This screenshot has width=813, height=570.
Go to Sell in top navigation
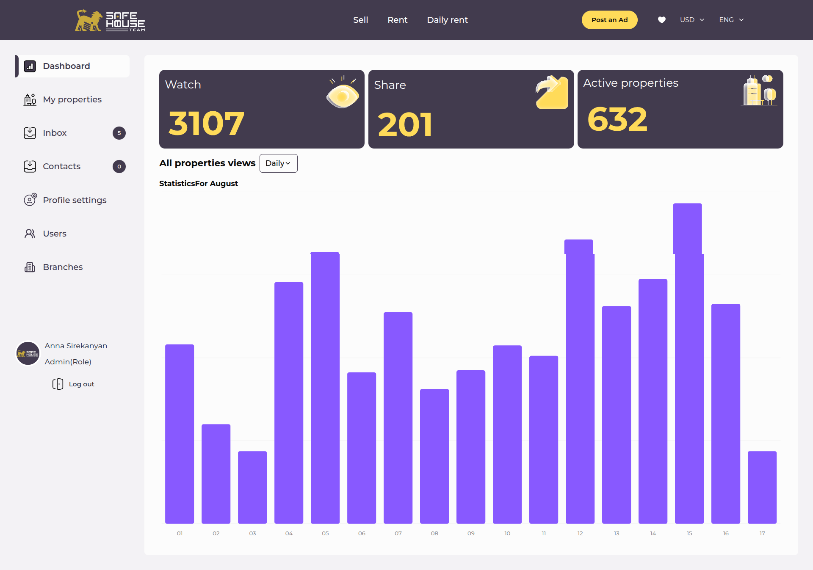point(360,20)
